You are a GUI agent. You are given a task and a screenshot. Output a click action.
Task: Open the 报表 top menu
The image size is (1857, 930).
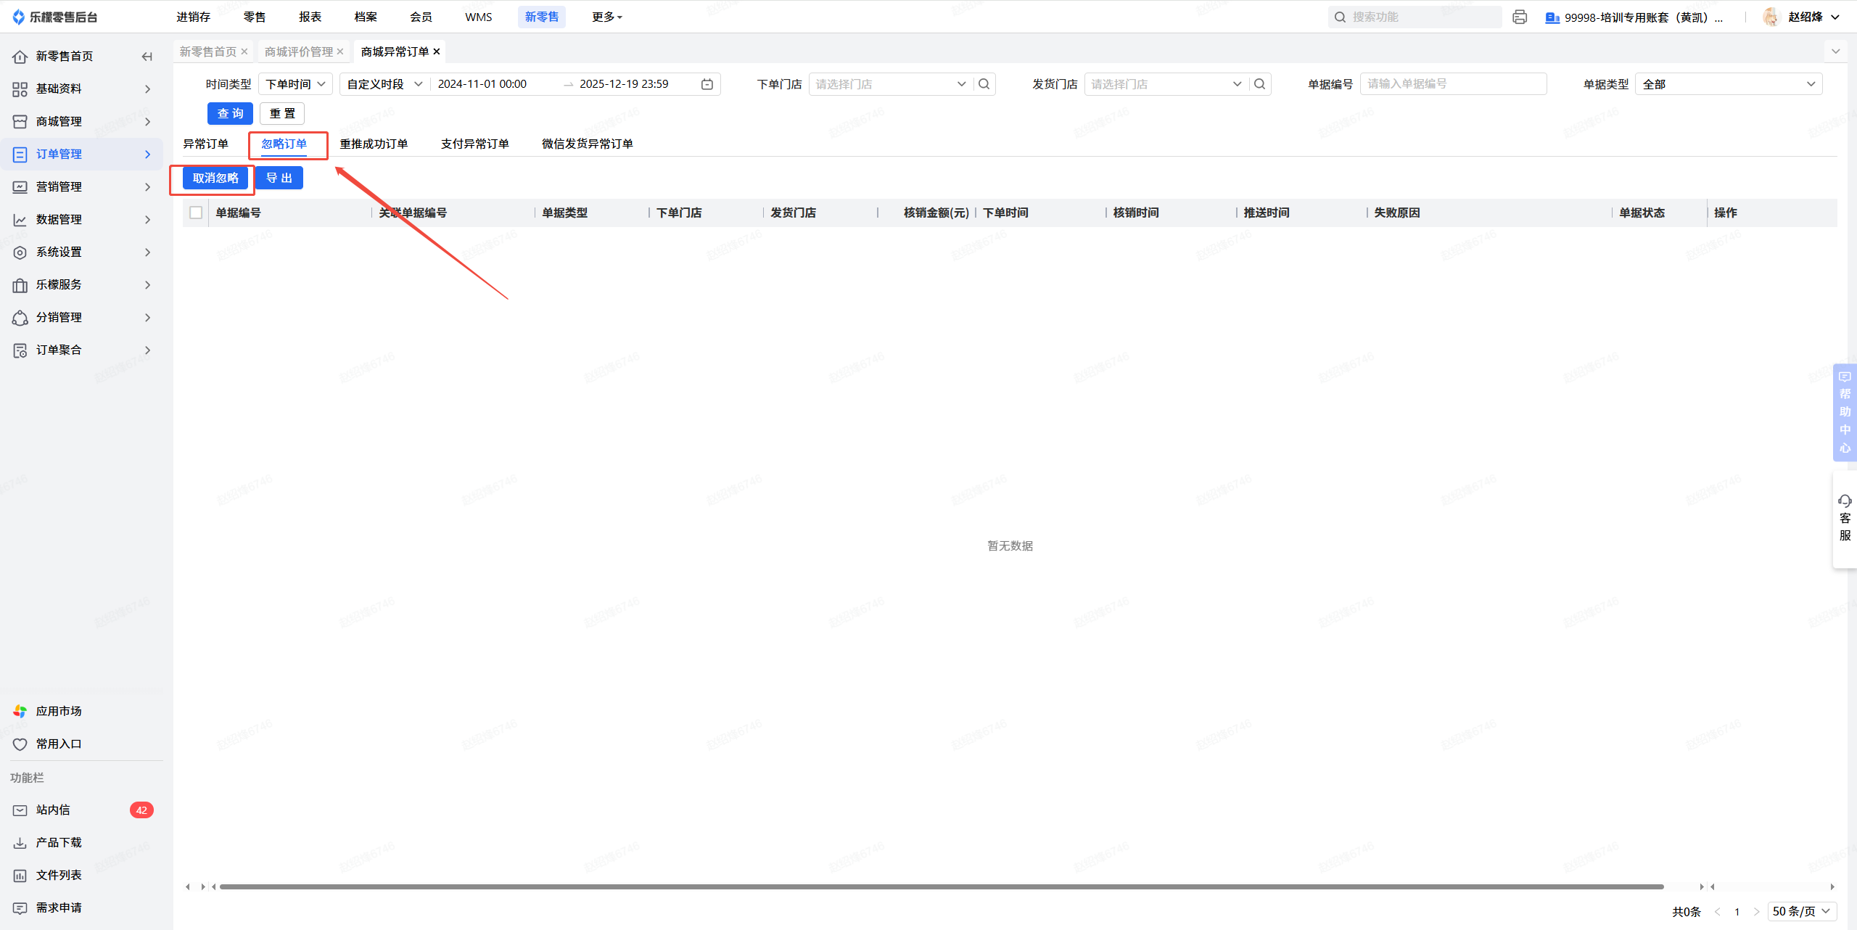[310, 17]
